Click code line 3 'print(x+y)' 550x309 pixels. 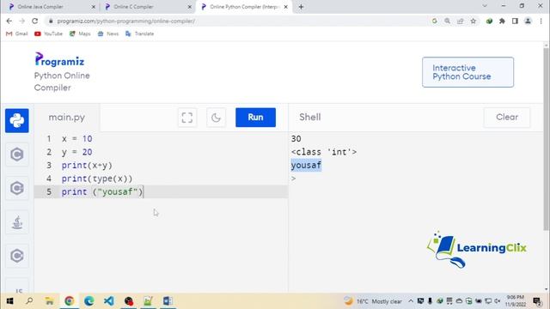87,166
